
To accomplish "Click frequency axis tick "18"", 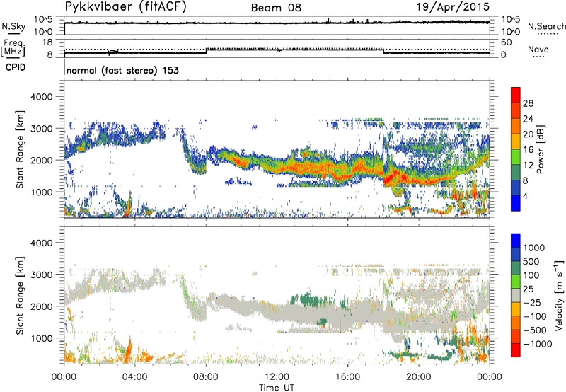I will tap(47, 42).
